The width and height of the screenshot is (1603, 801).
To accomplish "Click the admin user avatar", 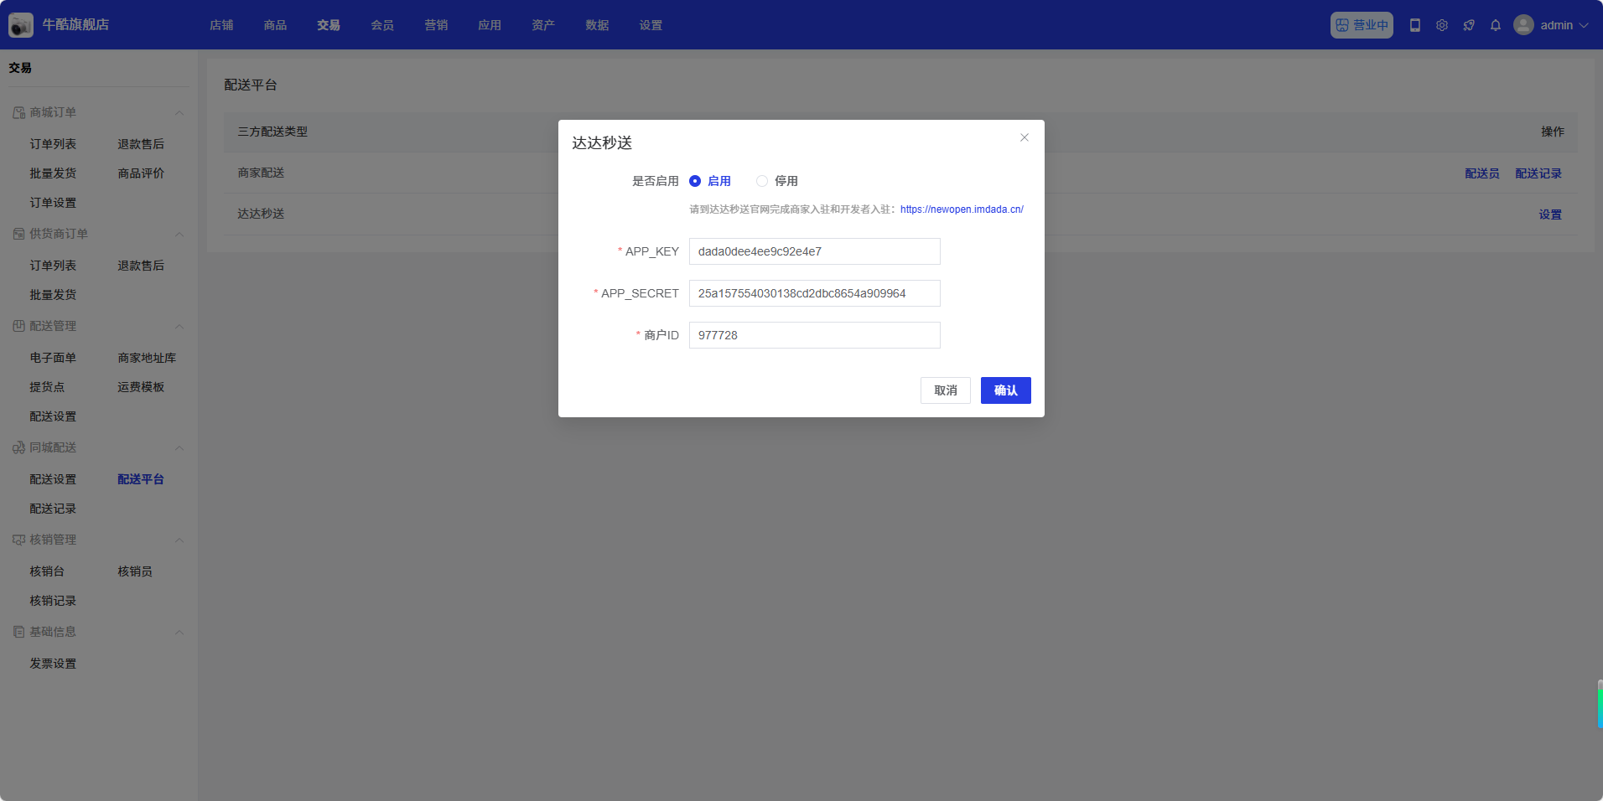I will (x=1523, y=25).
